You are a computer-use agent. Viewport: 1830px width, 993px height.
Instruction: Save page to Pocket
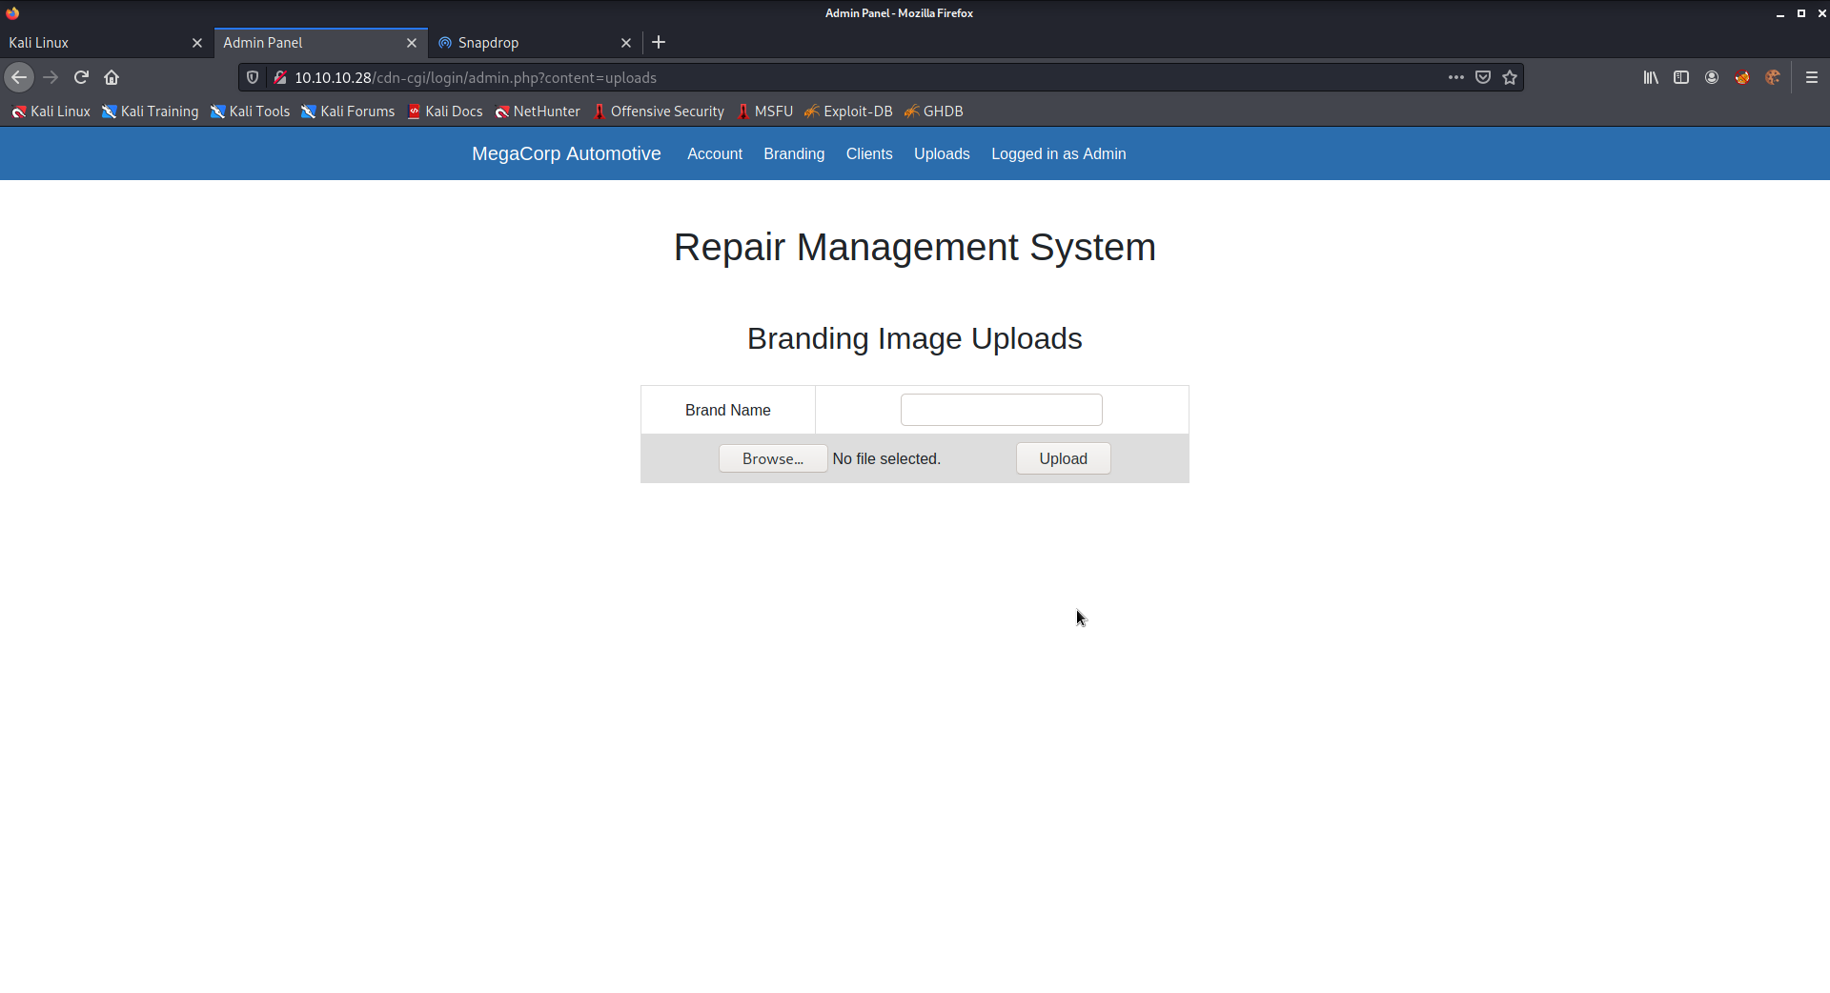point(1483,77)
